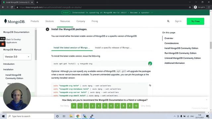Viewport: 212px width, 119px height.
Task: Jump to Overview in On this page
Action: pyautogui.click(x=169, y=38)
